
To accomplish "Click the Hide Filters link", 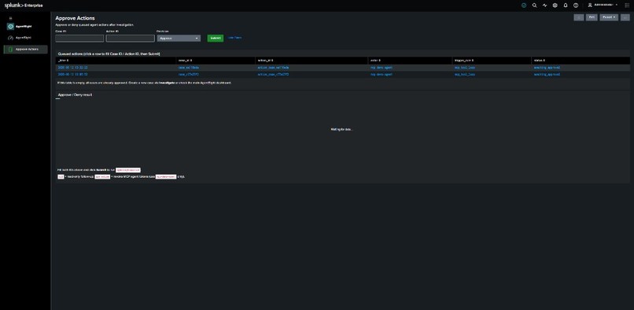I will coord(235,38).
